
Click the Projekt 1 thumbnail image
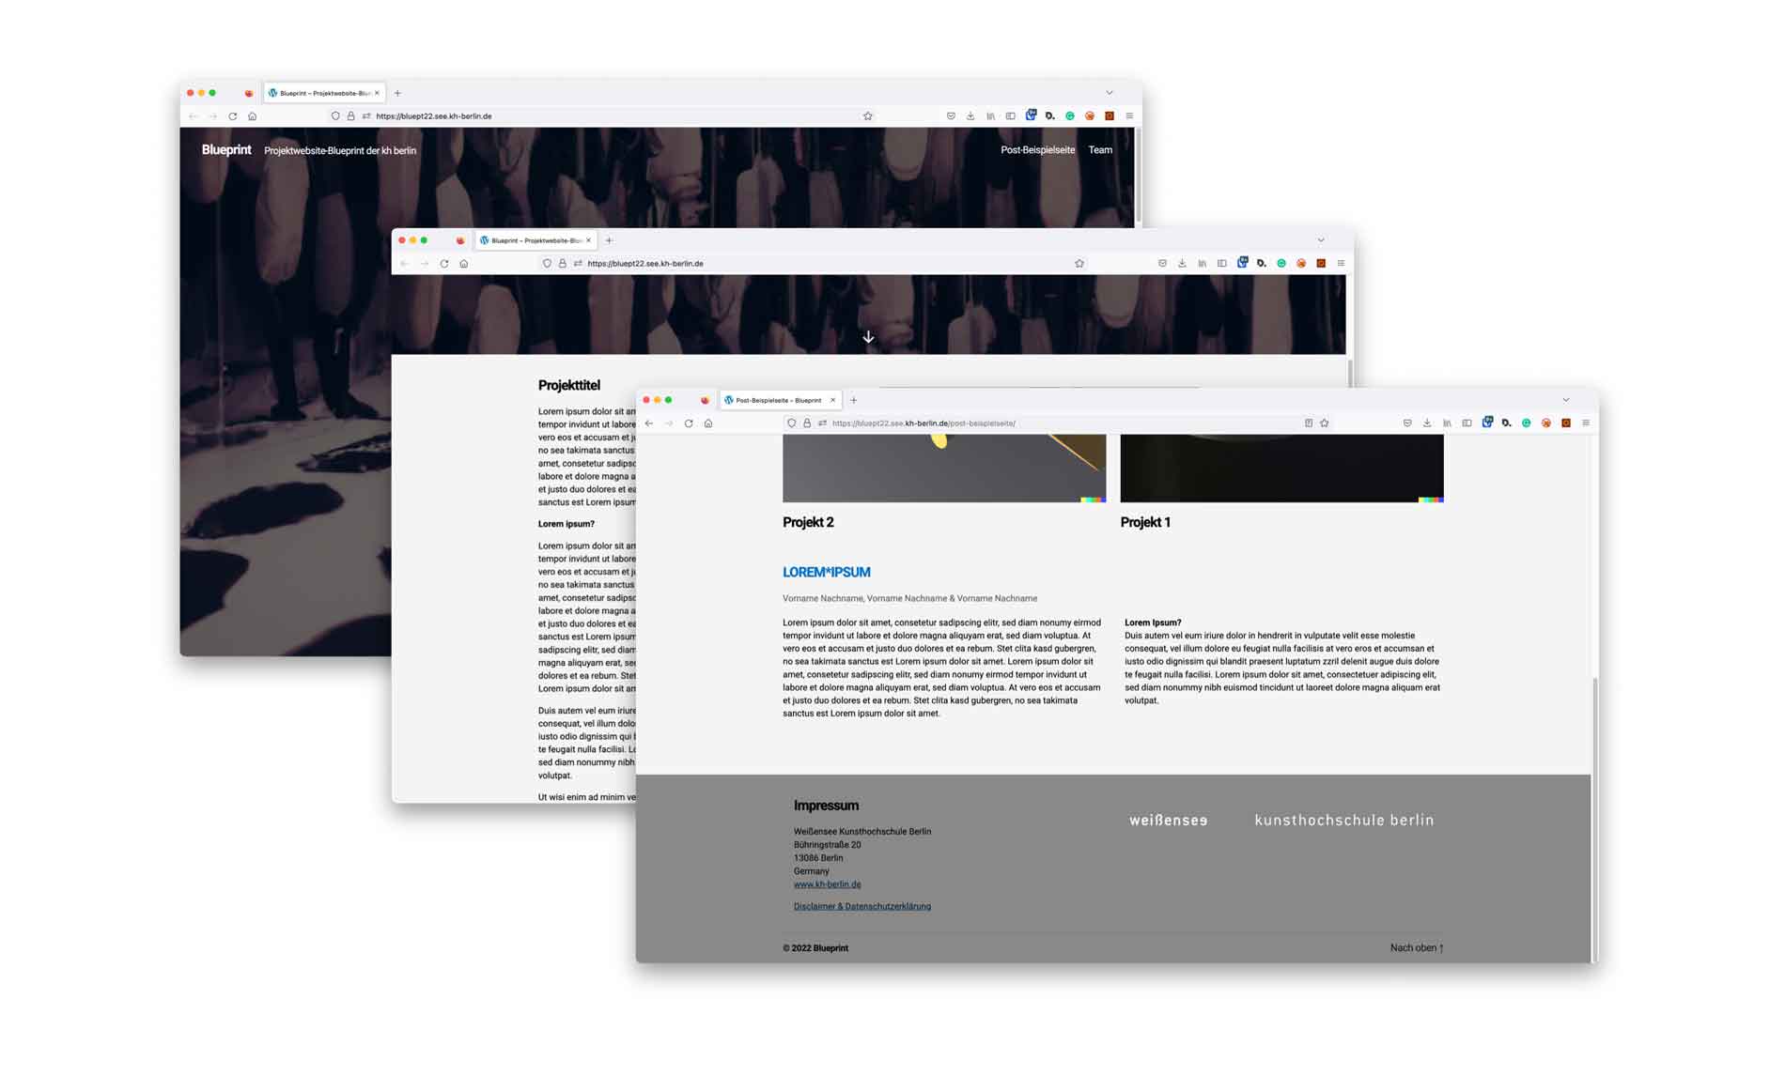(1281, 469)
